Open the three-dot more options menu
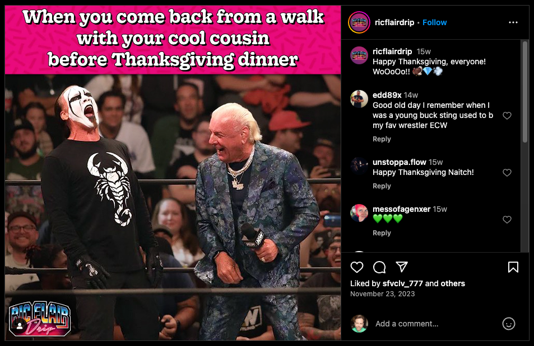 (x=513, y=22)
